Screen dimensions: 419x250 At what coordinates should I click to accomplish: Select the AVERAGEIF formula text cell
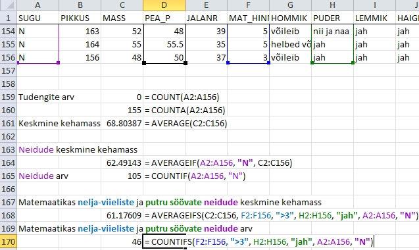pos(218,162)
